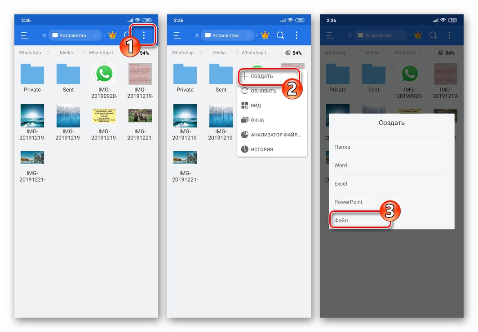The height and width of the screenshot is (332, 478).
Task: Go to the WhatsApp breadcrumb on the screen without popups
Action: point(30,52)
